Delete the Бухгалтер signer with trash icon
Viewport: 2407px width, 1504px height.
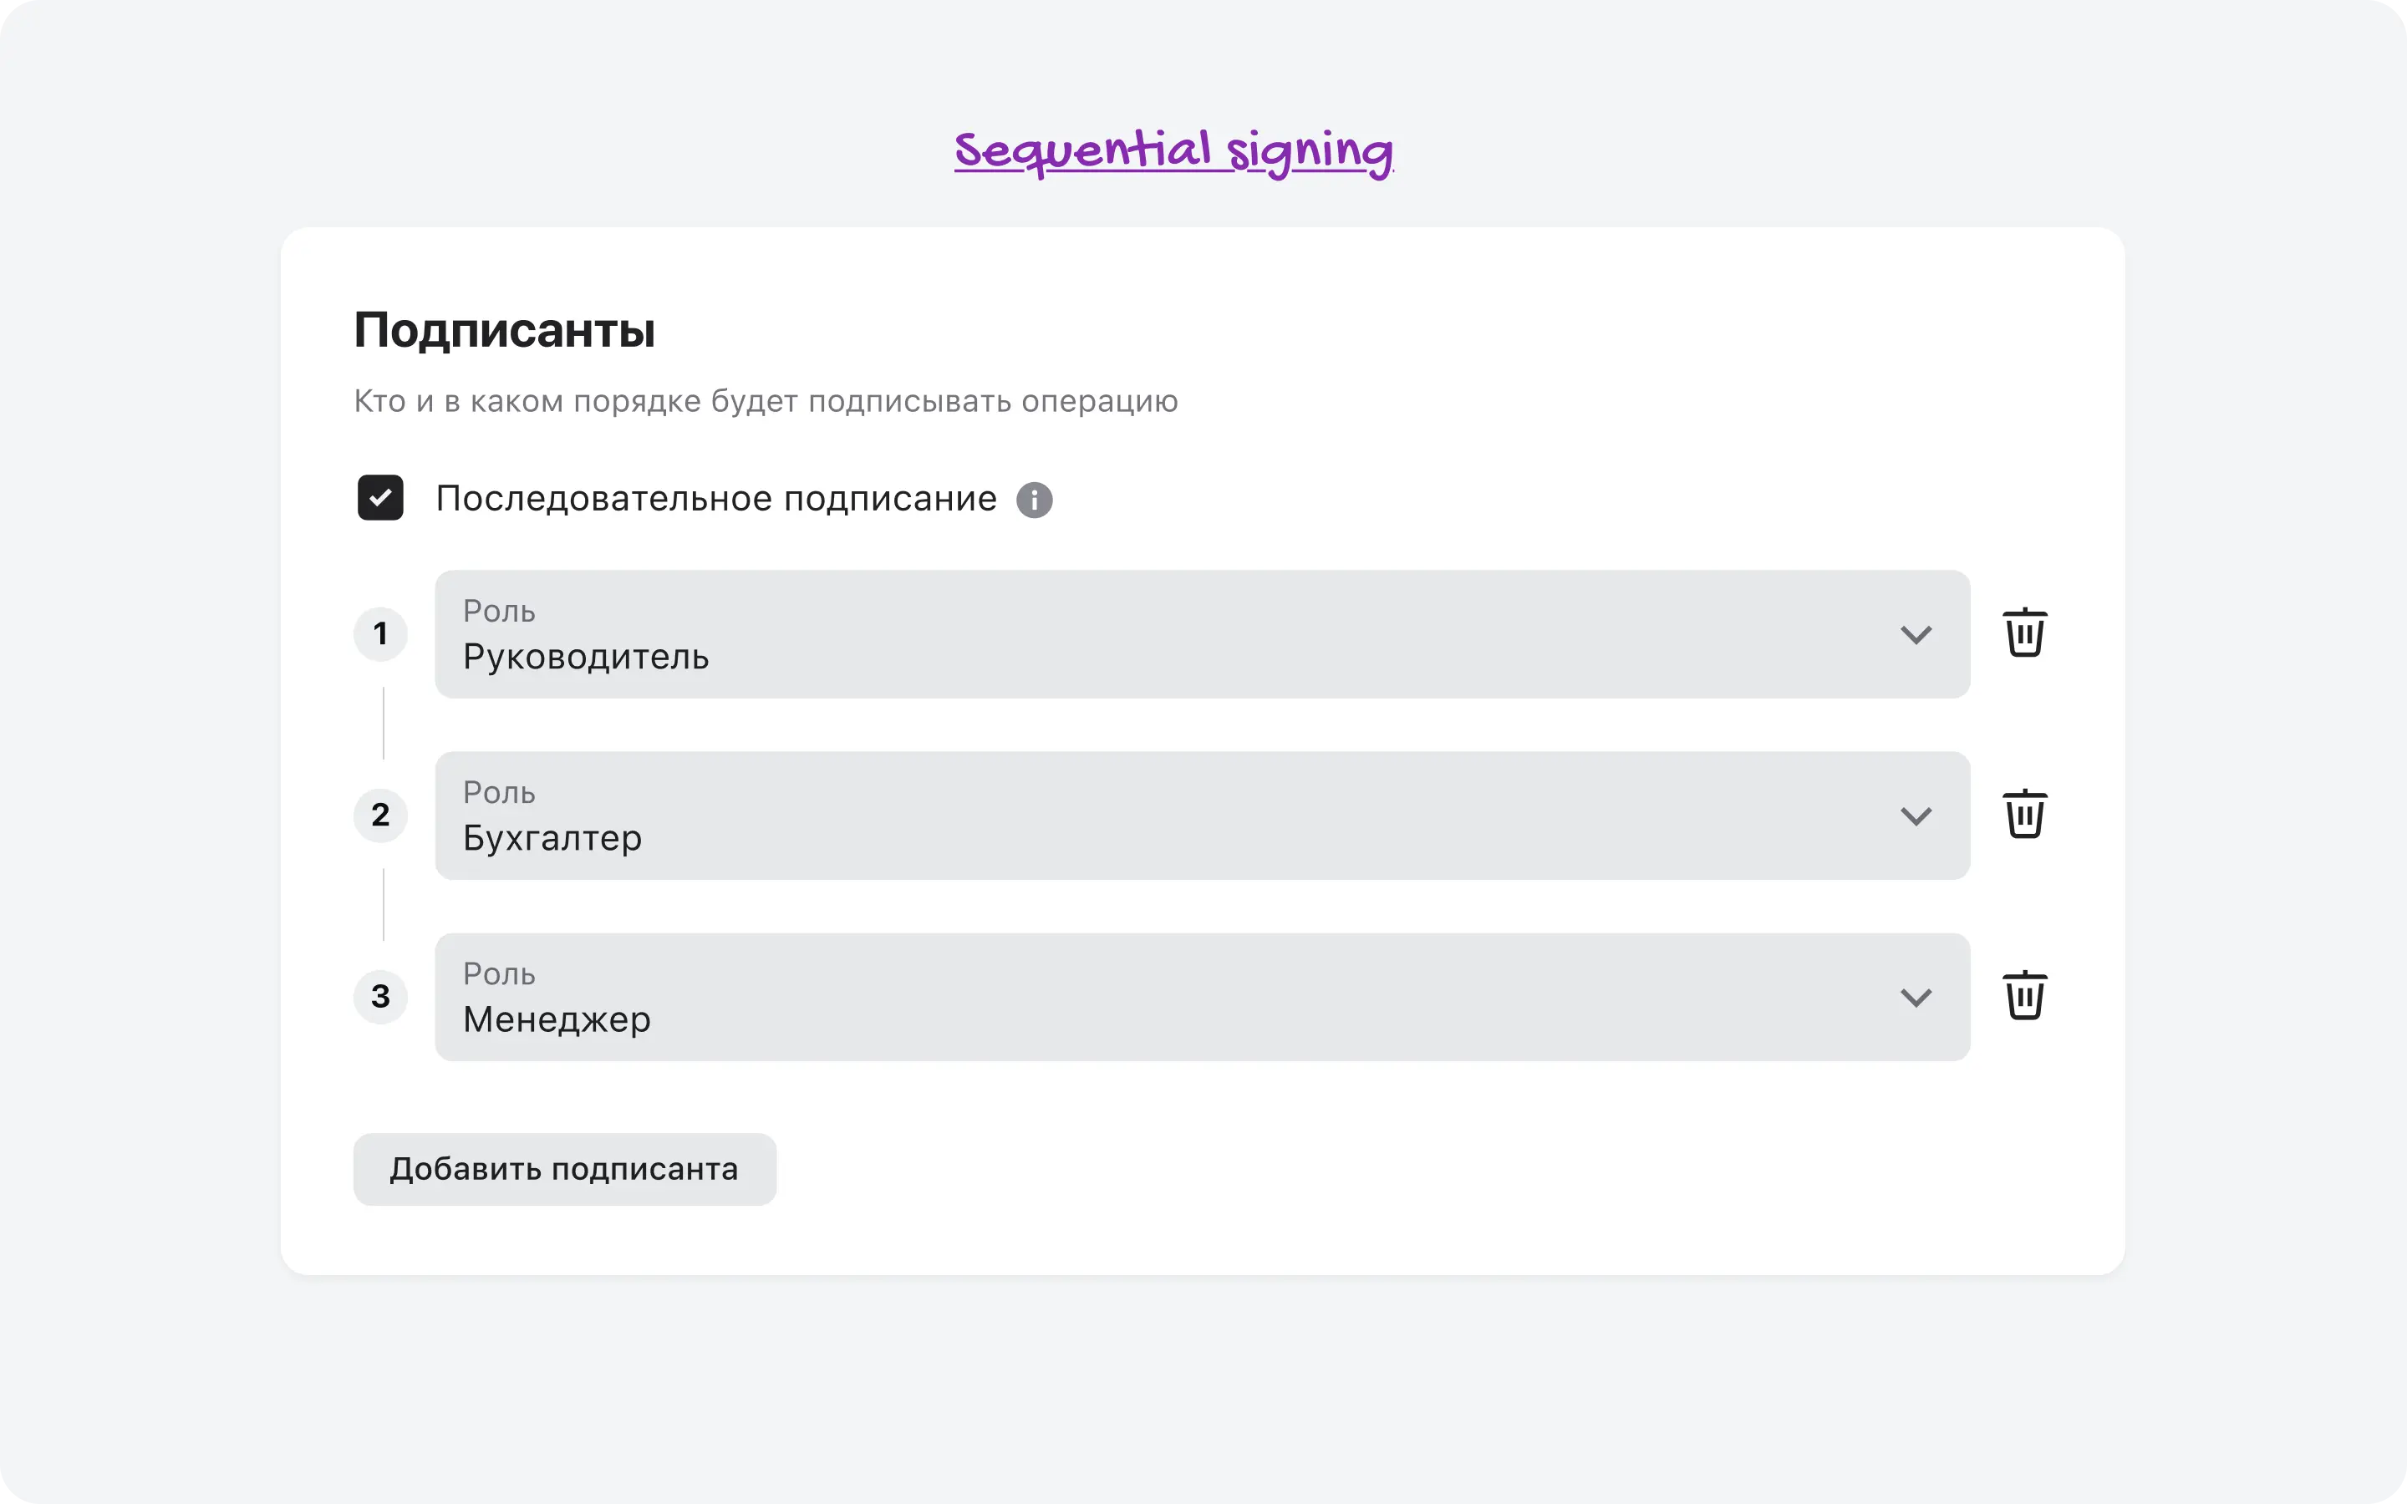[2024, 815]
